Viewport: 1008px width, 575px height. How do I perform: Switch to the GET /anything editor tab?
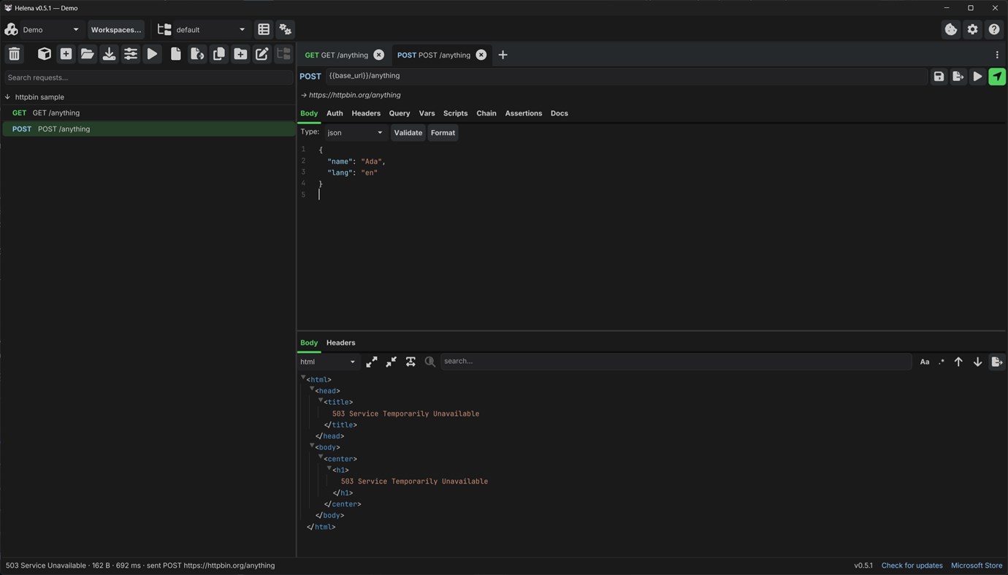(337, 55)
